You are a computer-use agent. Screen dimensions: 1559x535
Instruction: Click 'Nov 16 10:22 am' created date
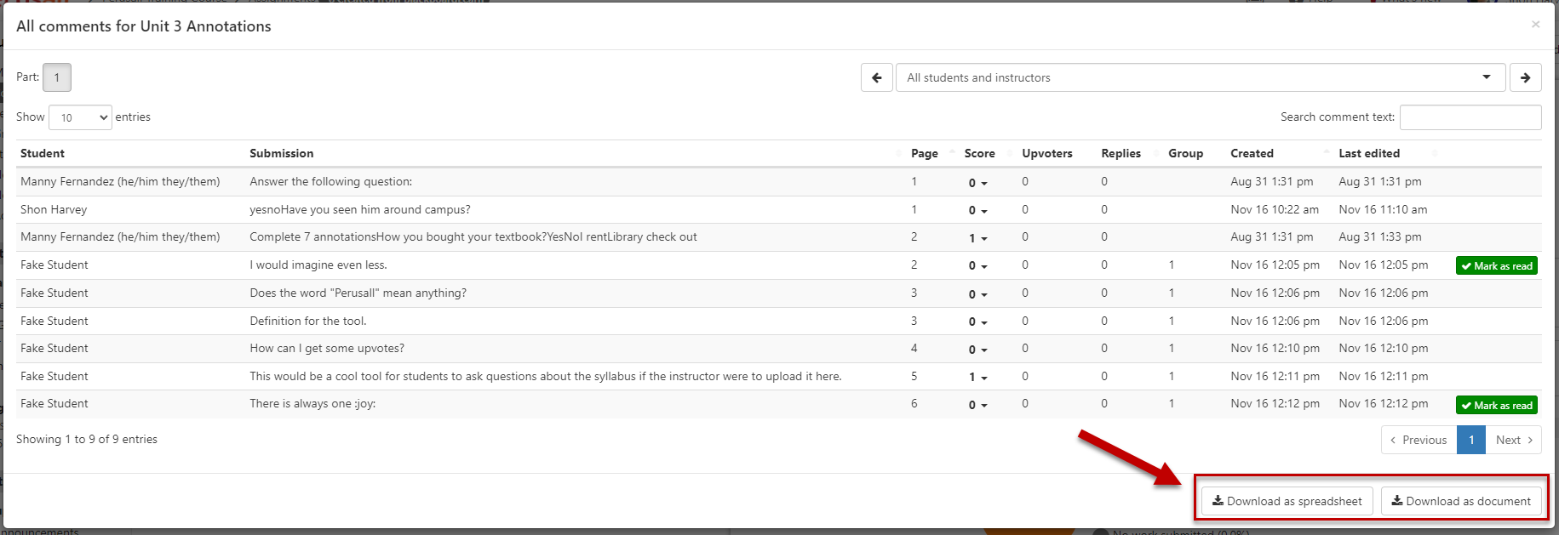click(1275, 209)
